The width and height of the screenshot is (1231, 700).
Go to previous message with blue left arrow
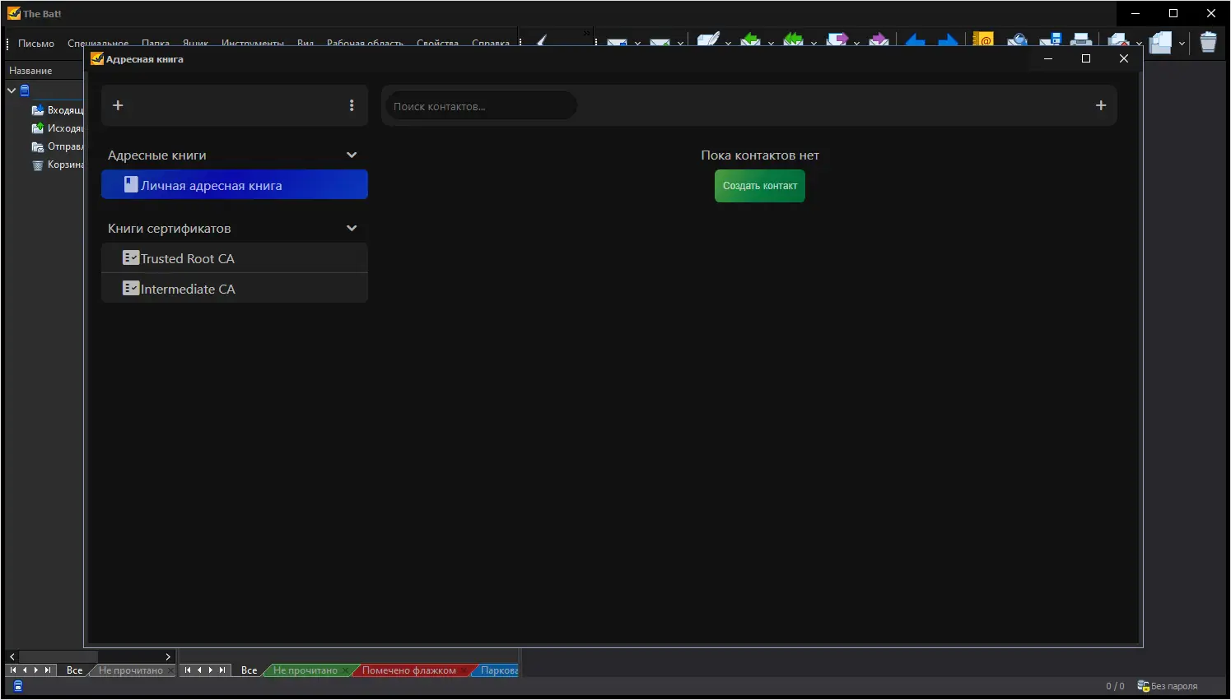pos(915,39)
